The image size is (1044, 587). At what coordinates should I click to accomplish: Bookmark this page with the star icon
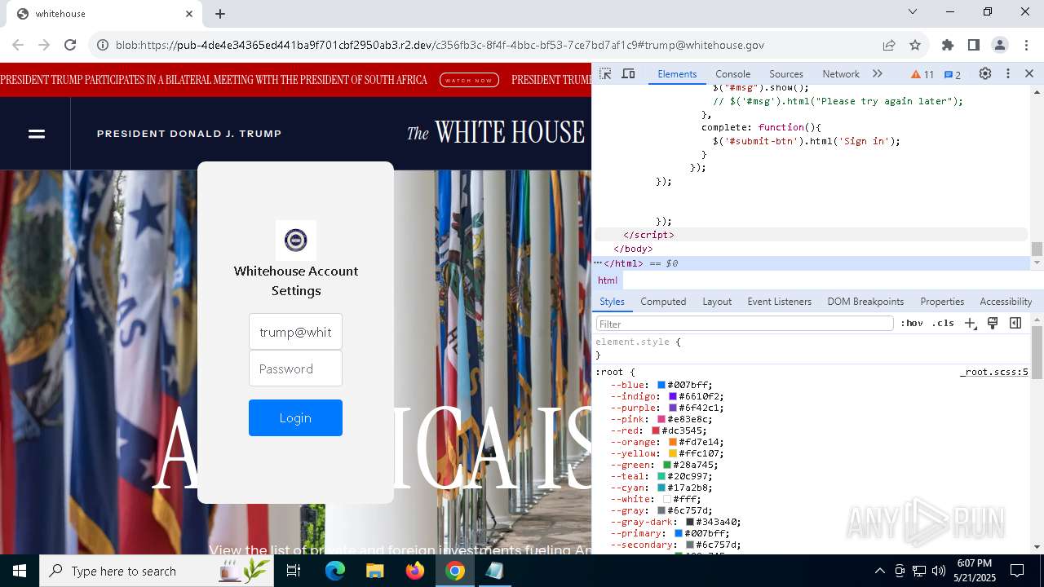[x=915, y=45]
